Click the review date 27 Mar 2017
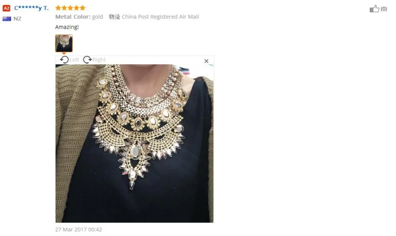 click(78, 229)
